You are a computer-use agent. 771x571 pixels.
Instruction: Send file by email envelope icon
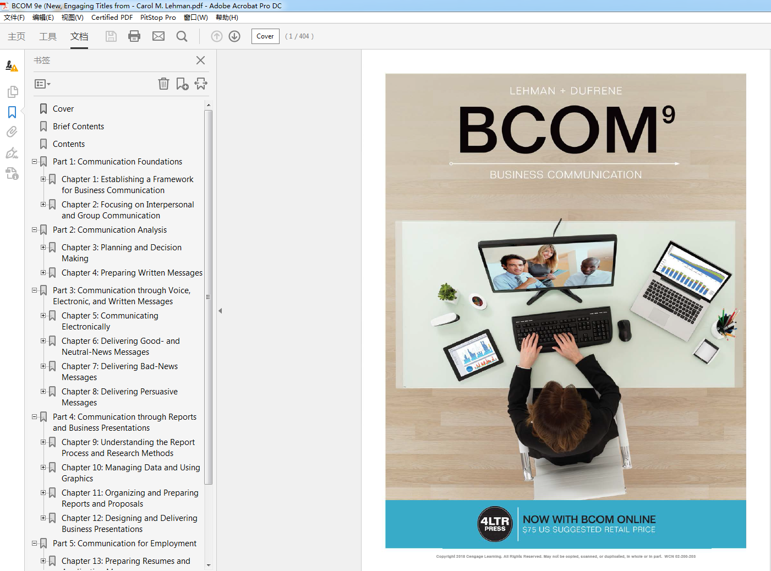(158, 36)
